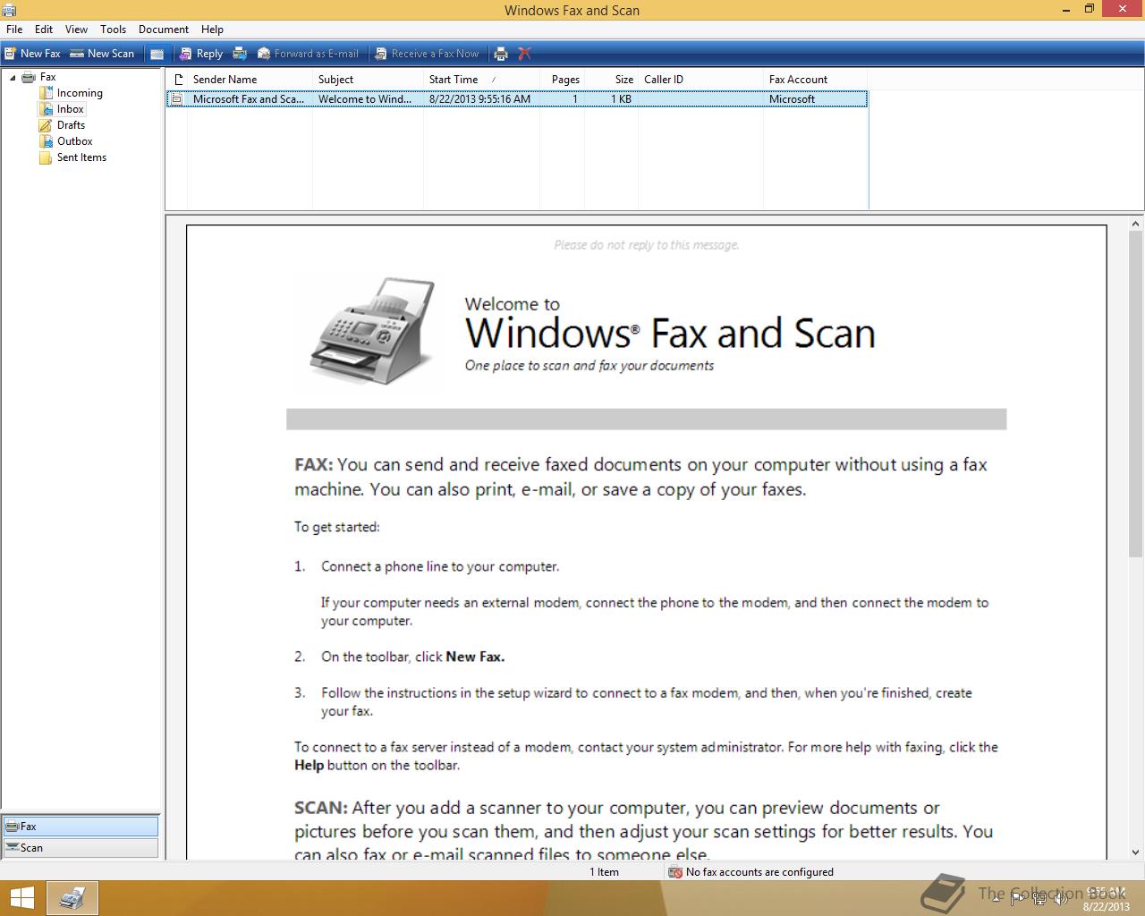Click the preview scrollbar up arrow
The width and height of the screenshot is (1145, 916).
pos(1136,225)
